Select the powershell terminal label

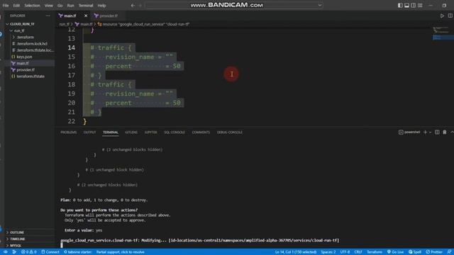click(409, 132)
